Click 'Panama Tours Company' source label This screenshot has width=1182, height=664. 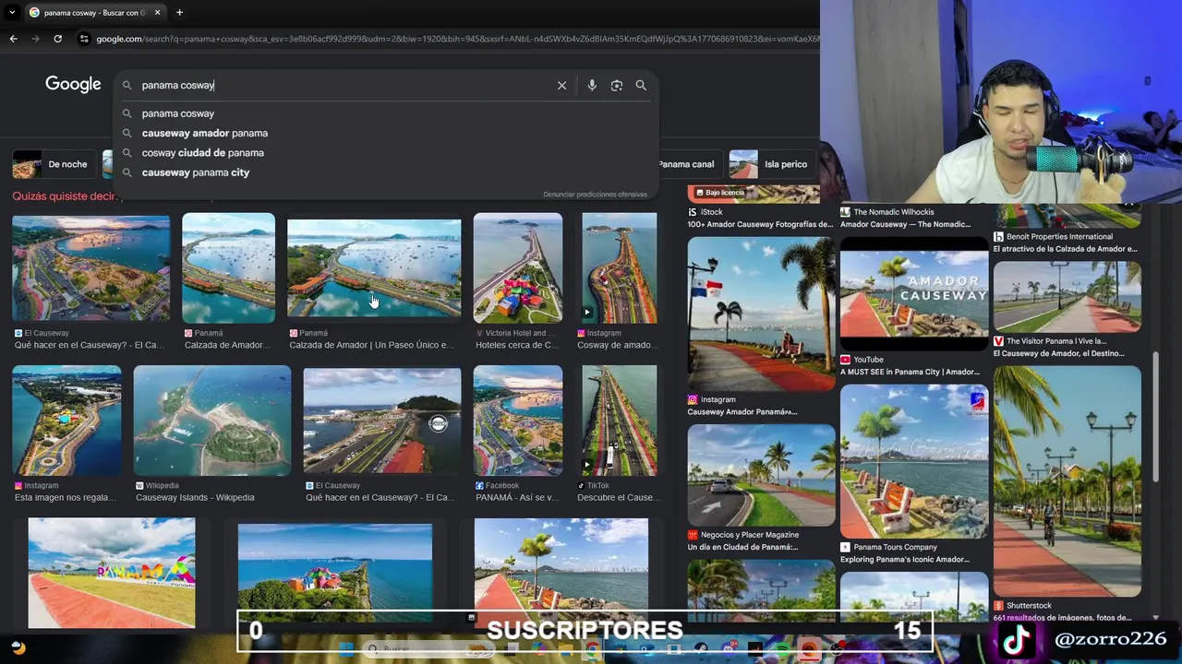pos(895,547)
